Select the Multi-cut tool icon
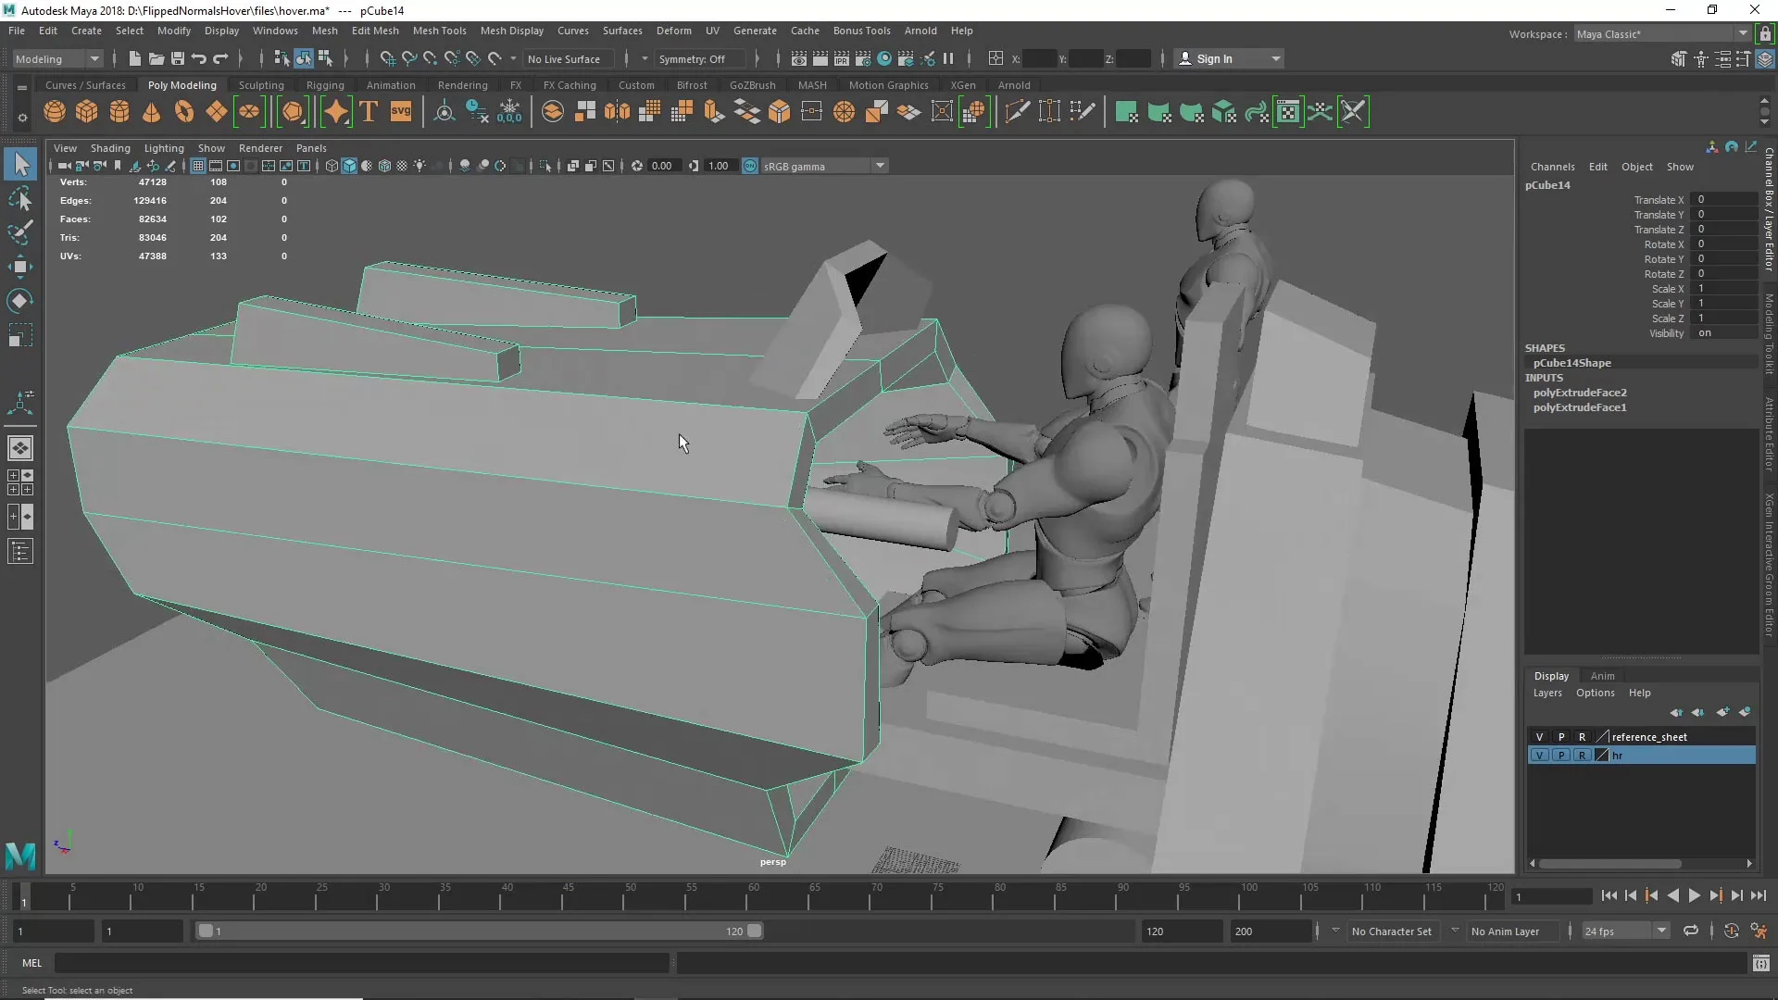This screenshot has width=1778, height=1000. click(x=1017, y=111)
